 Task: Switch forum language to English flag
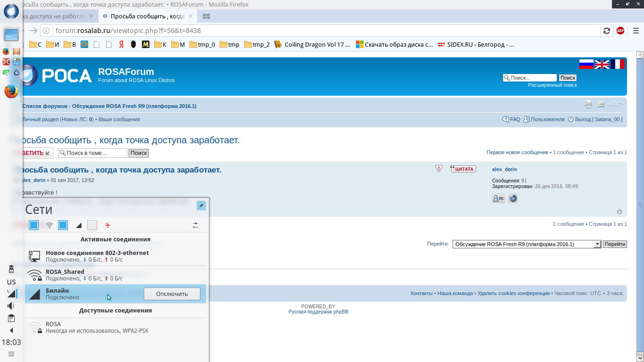[x=602, y=64]
